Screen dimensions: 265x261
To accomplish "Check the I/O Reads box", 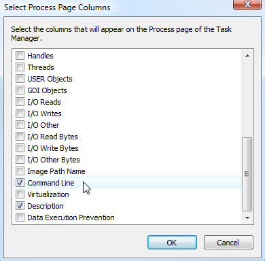I will click(20, 102).
